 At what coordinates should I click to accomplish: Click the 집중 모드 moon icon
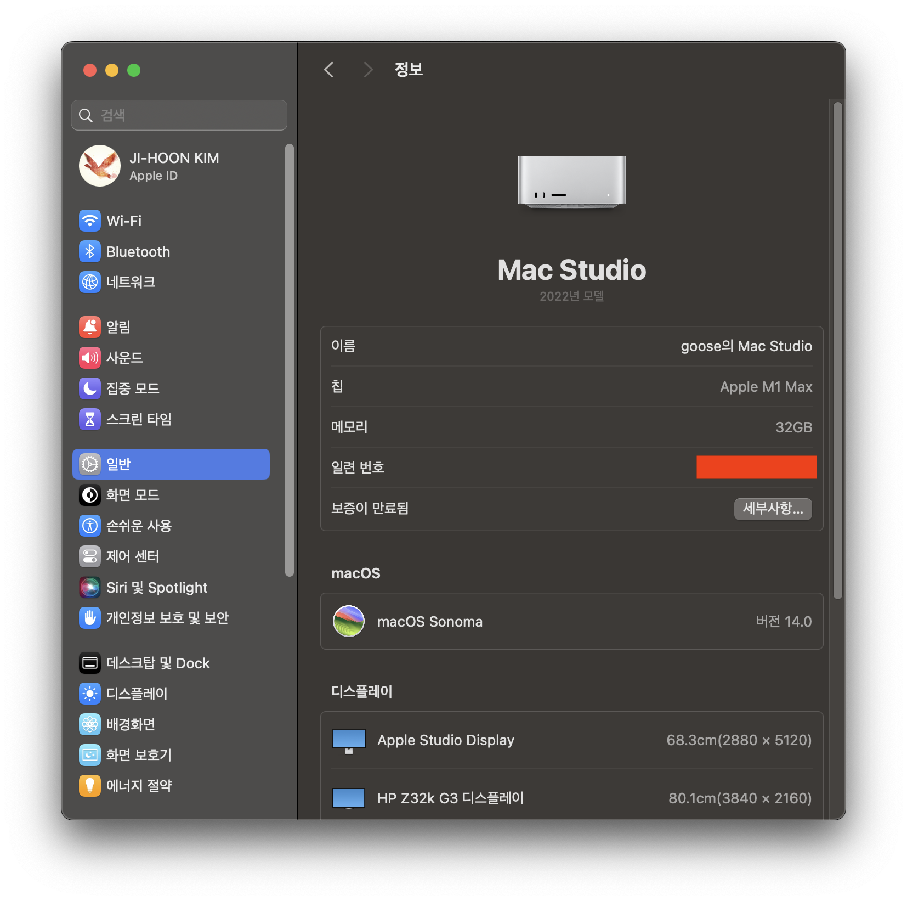pyautogui.click(x=90, y=388)
